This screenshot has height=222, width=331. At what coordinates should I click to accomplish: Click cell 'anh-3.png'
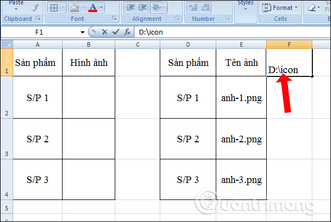[242, 180]
